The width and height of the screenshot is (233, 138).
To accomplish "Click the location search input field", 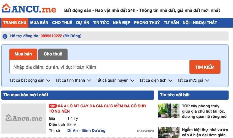I will coord(99,67).
